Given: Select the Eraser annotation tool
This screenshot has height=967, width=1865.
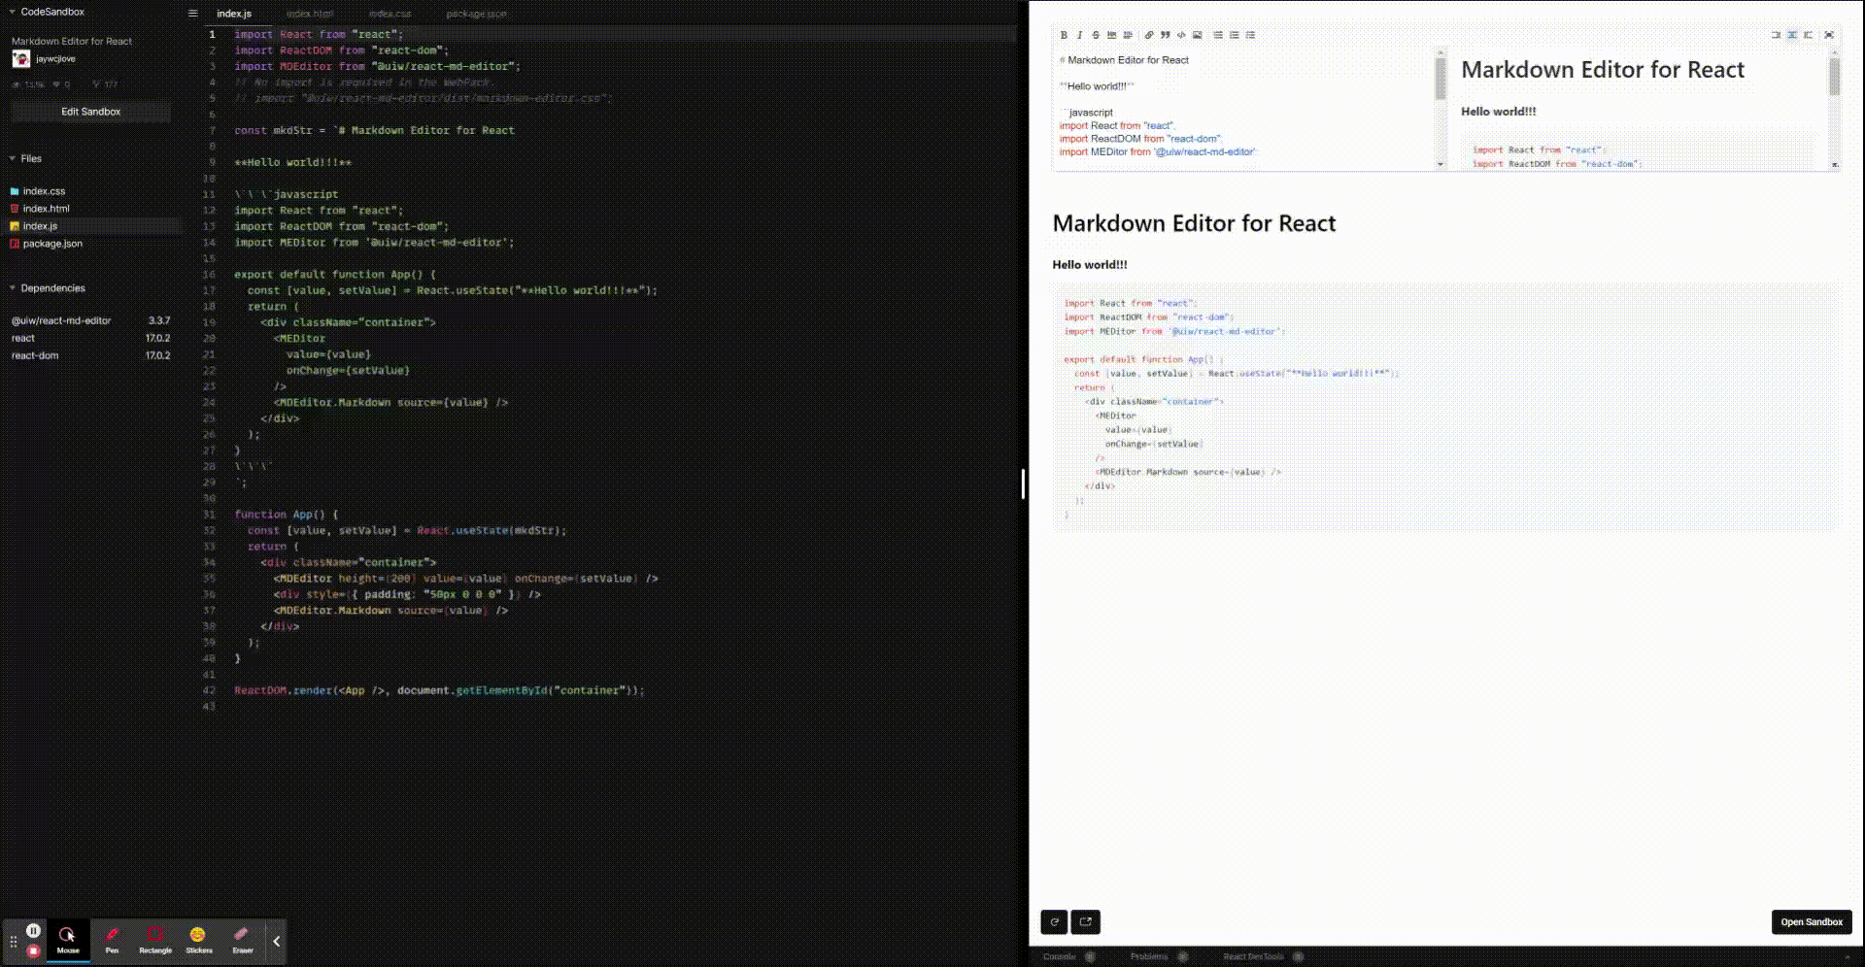Looking at the screenshot, I should click(243, 941).
